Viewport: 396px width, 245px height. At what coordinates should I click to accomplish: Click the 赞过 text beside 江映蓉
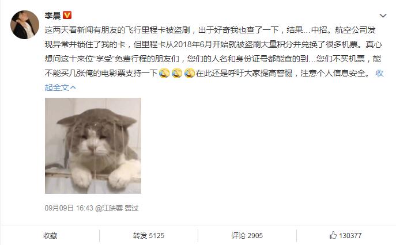tap(131, 208)
